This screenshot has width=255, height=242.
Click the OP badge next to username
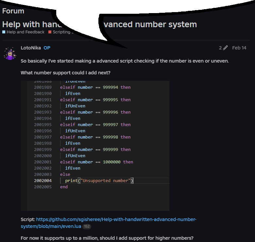coord(47,48)
